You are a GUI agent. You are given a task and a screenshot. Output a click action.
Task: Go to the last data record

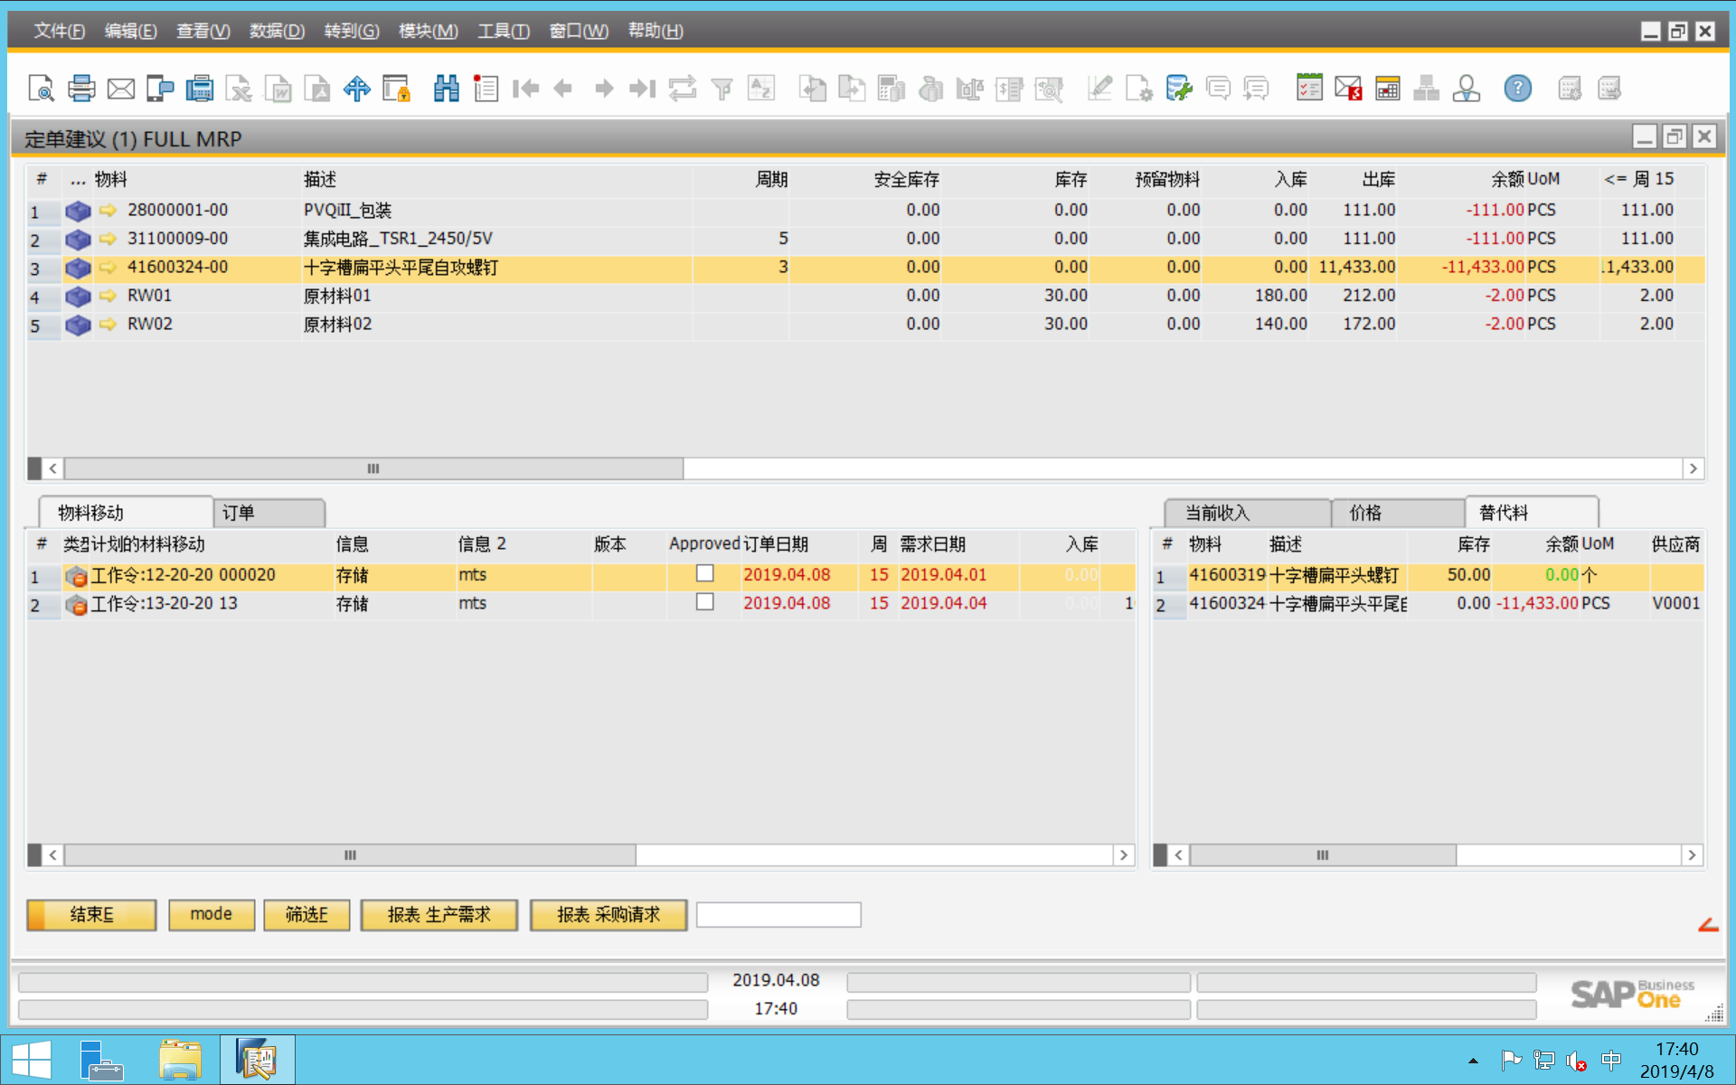tap(643, 89)
